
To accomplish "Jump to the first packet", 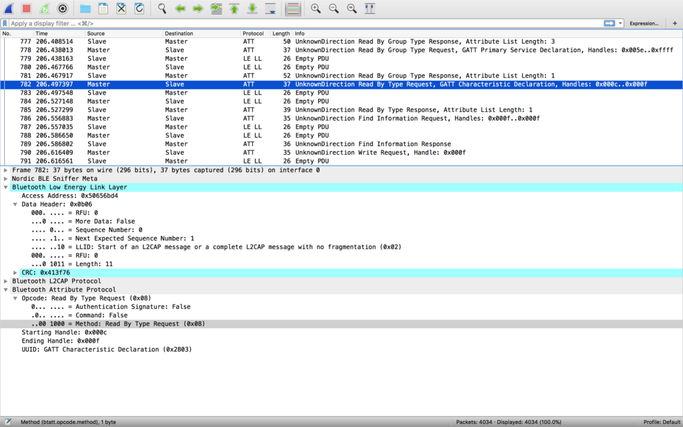I will click(x=234, y=8).
